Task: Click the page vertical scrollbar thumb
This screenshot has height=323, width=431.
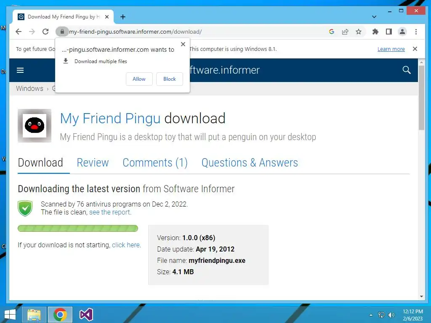Action: [x=421, y=98]
